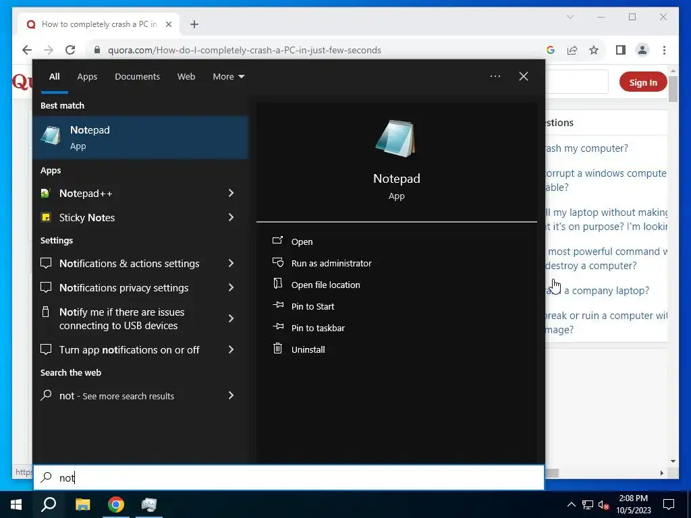Choose Pin to taskbar
The width and height of the screenshot is (691, 518).
pyautogui.click(x=319, y=328)
